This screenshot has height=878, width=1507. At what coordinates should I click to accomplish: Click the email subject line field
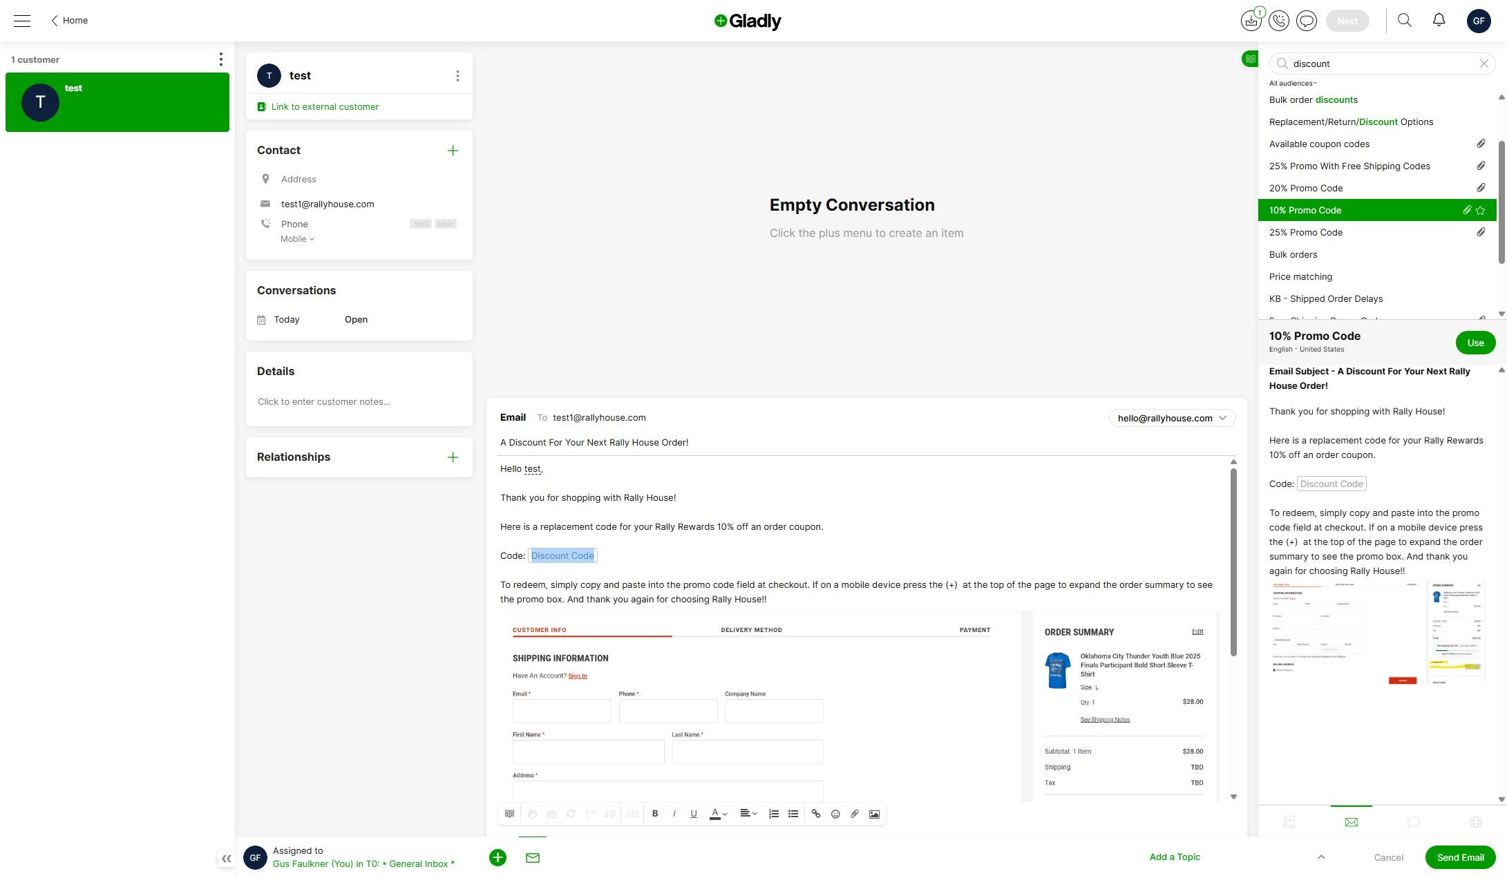pyautogui.click(x=867, y=443)
